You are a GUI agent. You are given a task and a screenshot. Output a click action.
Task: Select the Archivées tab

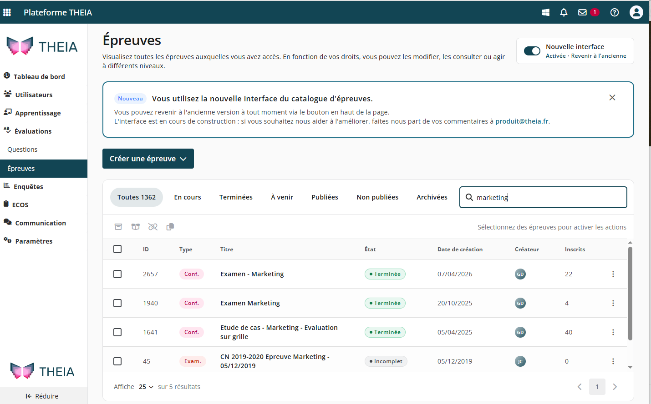[x=432, y=197]
